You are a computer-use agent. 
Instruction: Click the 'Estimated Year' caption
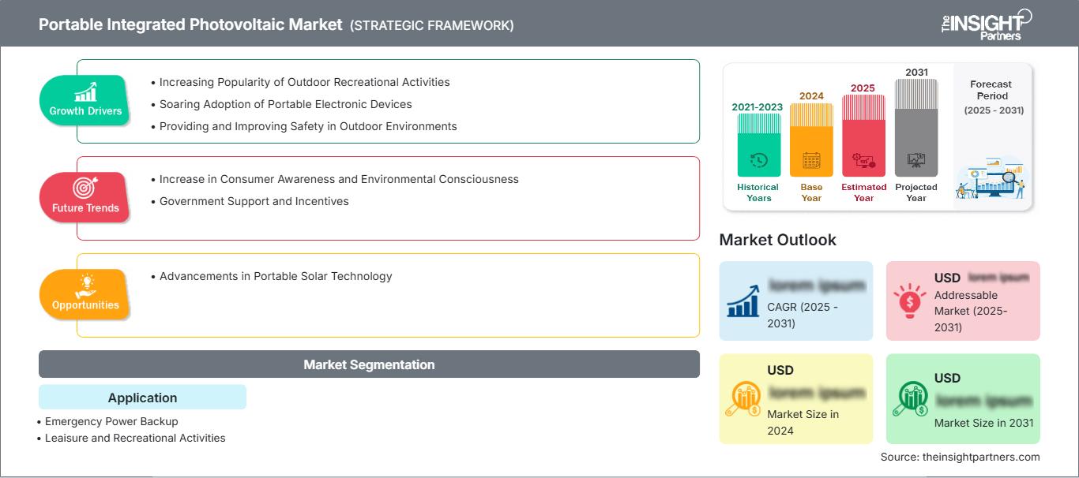(x=863, y=192)
